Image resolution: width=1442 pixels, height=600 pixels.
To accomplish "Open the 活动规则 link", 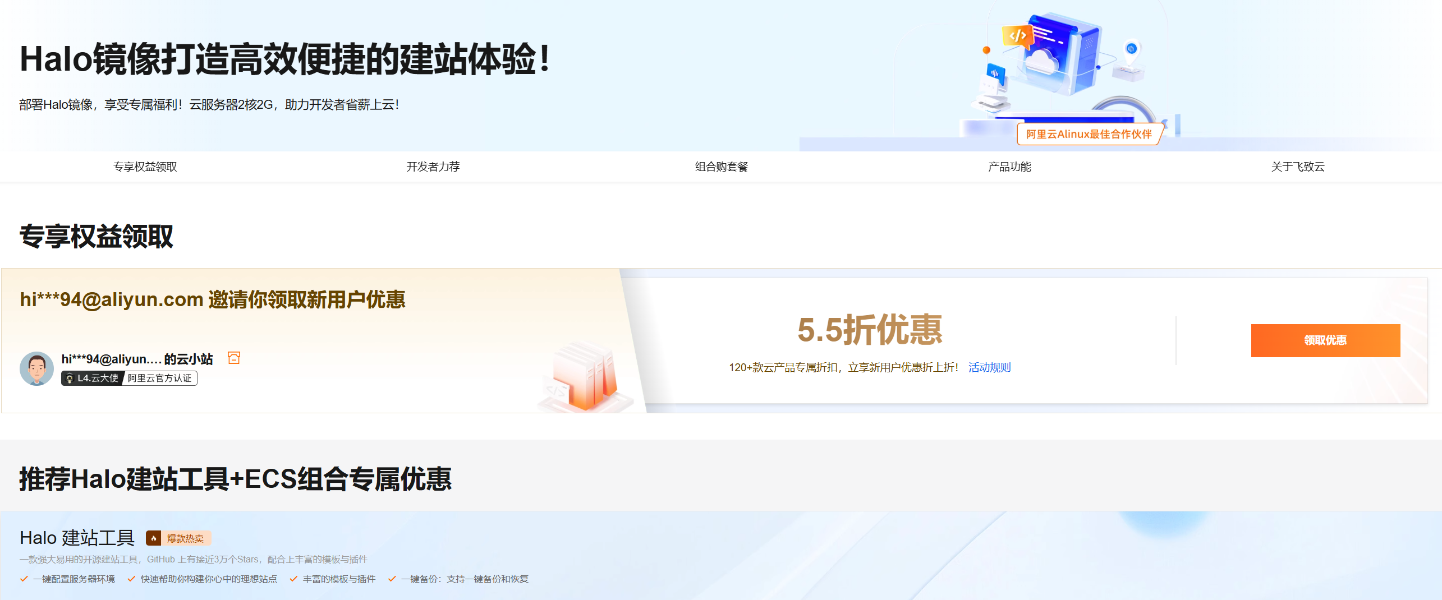I will tap(989, 367).
